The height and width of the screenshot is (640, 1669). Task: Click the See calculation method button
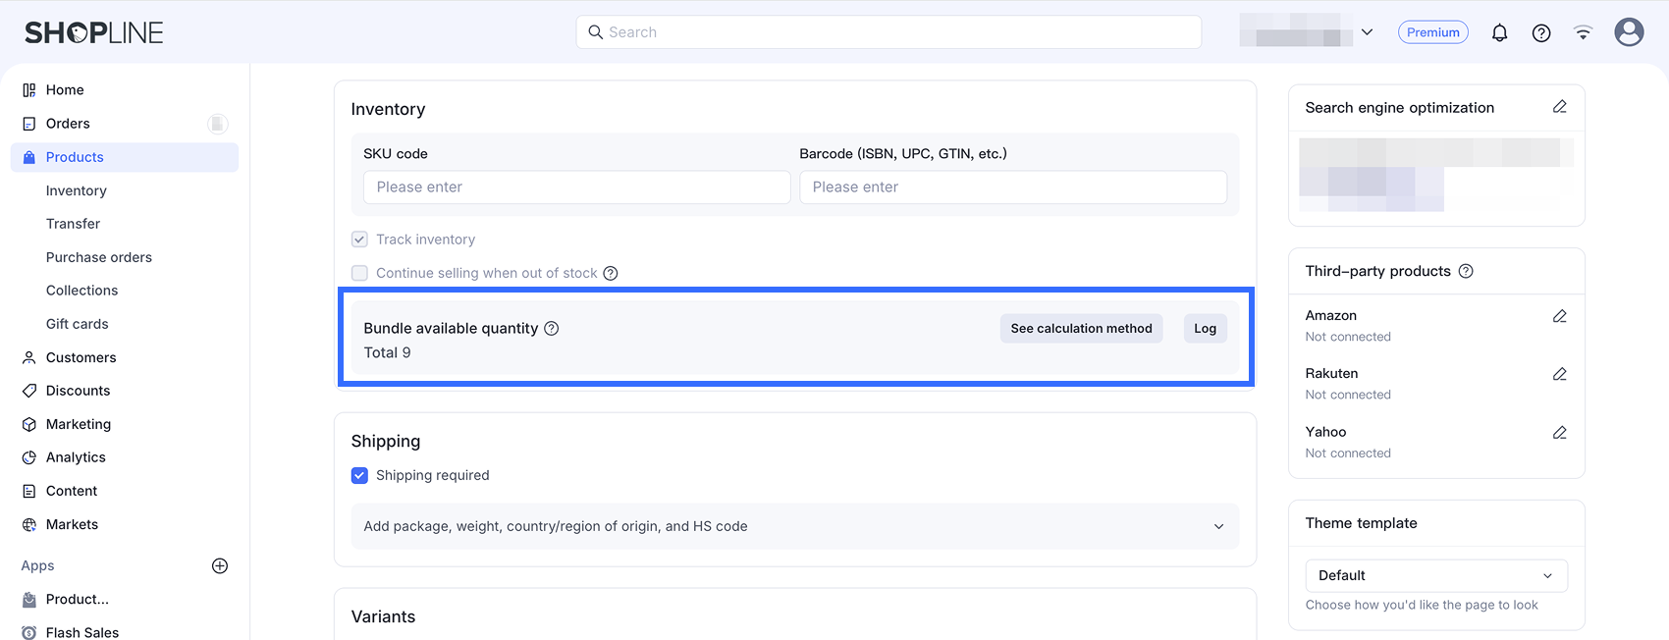[x=1081, y=329]
